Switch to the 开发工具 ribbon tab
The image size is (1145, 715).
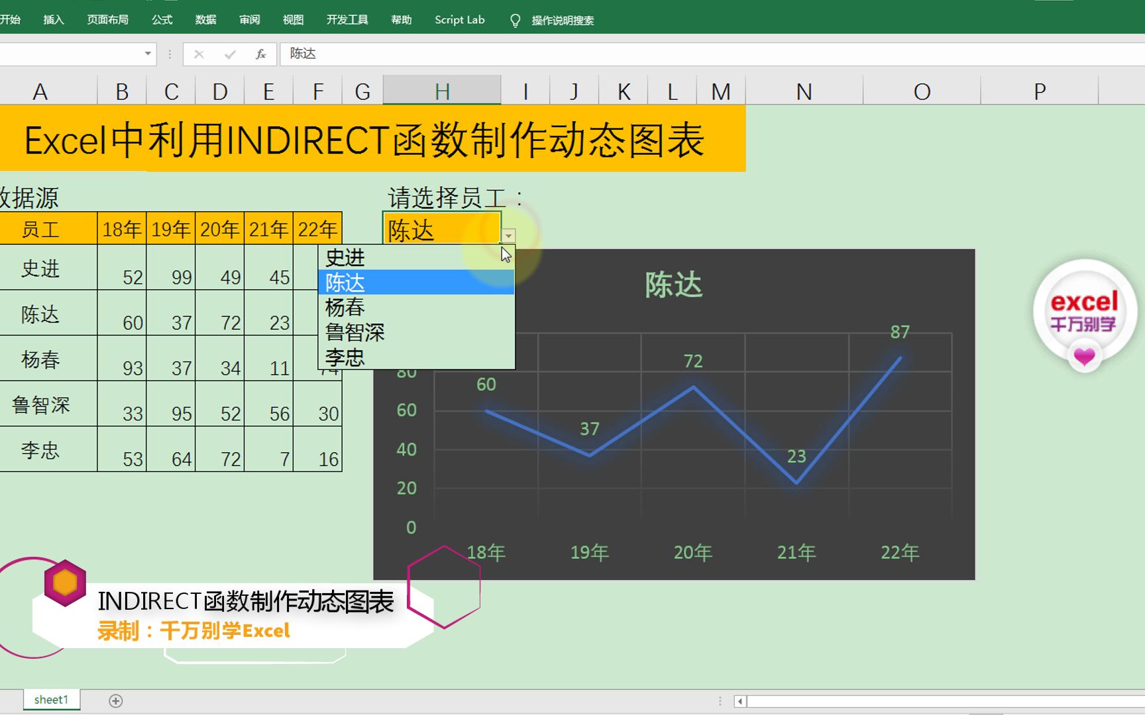(347, 20)
